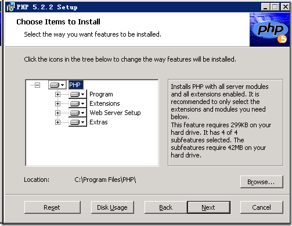The height and width of the screenshot is (226, 292).
Task: Select the Extensions feature label
Action: 104,103
